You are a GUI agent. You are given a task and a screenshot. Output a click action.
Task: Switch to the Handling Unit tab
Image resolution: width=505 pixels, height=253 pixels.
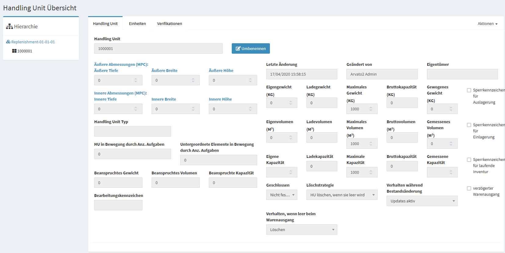(105, 23)
